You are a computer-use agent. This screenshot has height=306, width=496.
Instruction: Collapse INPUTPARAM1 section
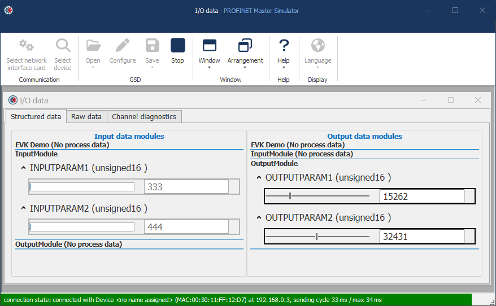click(x=23, y=168)
